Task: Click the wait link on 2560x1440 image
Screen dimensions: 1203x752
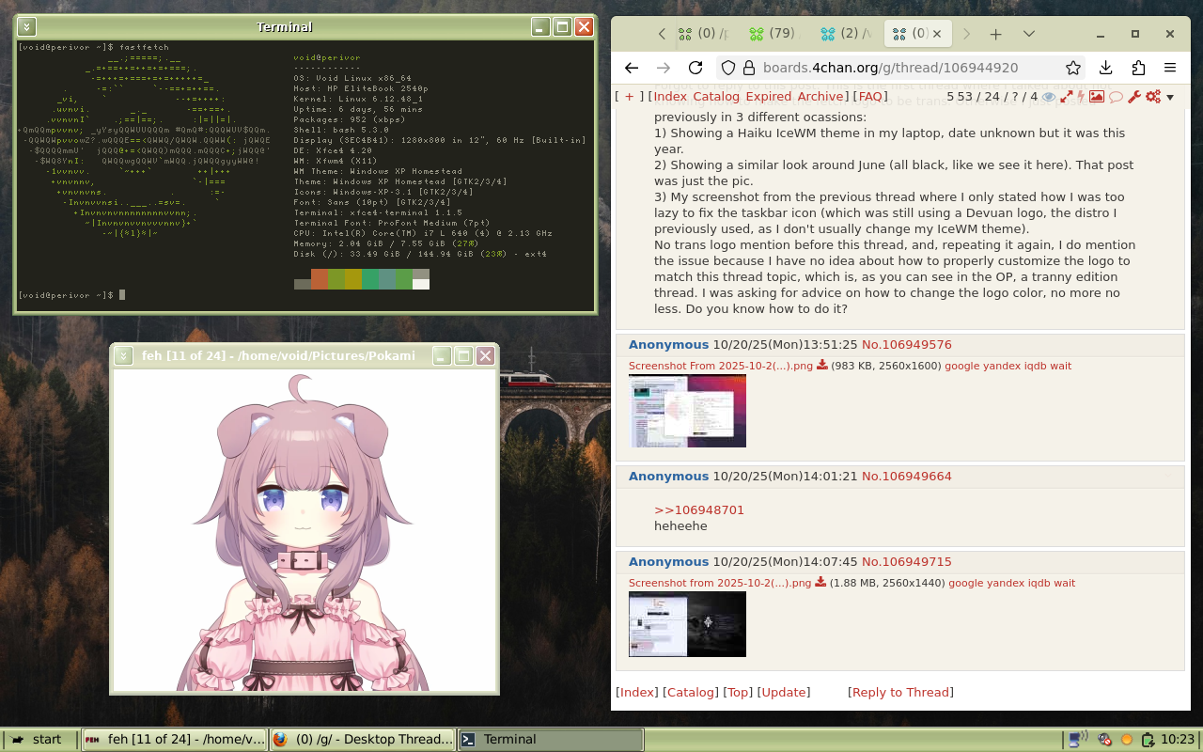Action: 1064,583
